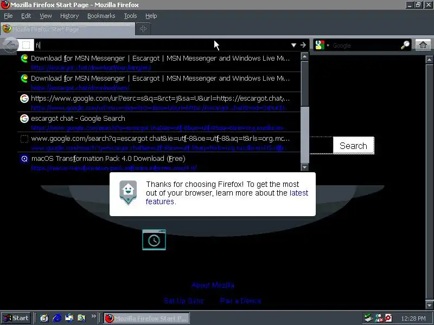Viewport: 434px width, 325px height.
Task: Open the Pair a Device link
Action: (240, 301)
